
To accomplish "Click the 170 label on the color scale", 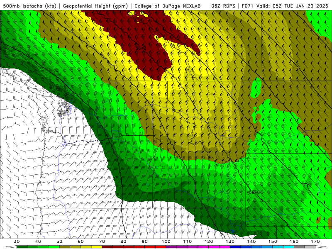I will 315,242.
